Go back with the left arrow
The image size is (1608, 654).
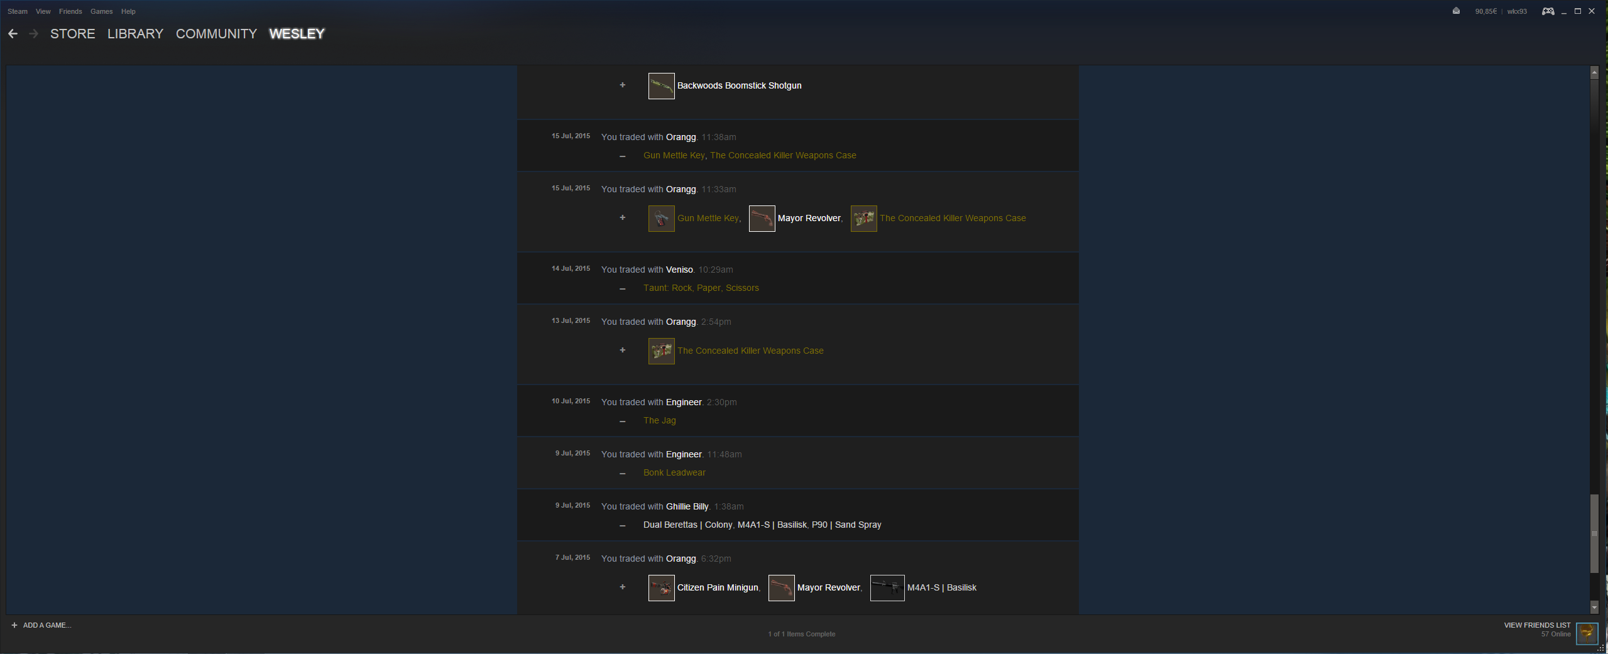click(x=13, y=34)
